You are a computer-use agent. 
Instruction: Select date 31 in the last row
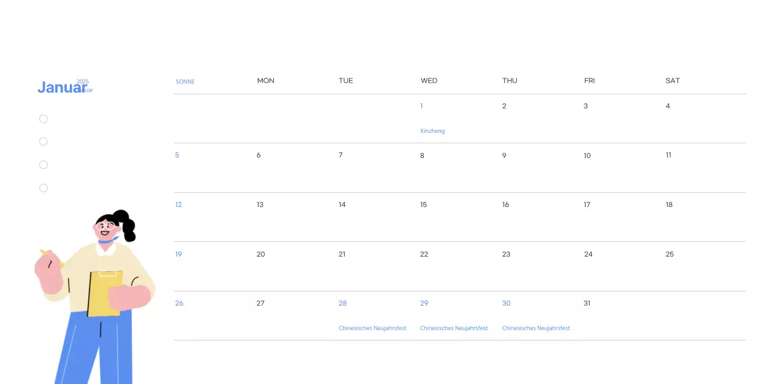coord(587,303)
